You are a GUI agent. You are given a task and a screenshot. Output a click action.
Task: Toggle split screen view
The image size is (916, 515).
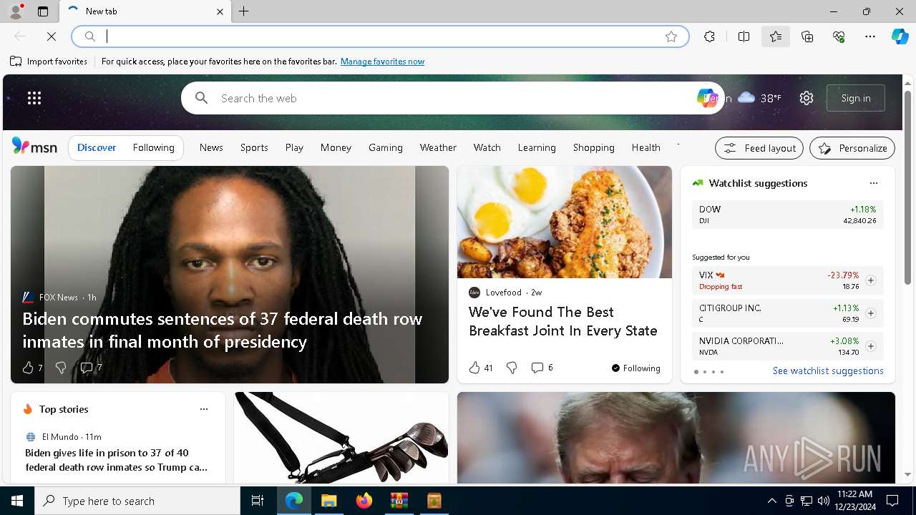point(744,36)
